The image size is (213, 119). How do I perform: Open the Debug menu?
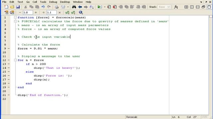[x=53, y=2]
